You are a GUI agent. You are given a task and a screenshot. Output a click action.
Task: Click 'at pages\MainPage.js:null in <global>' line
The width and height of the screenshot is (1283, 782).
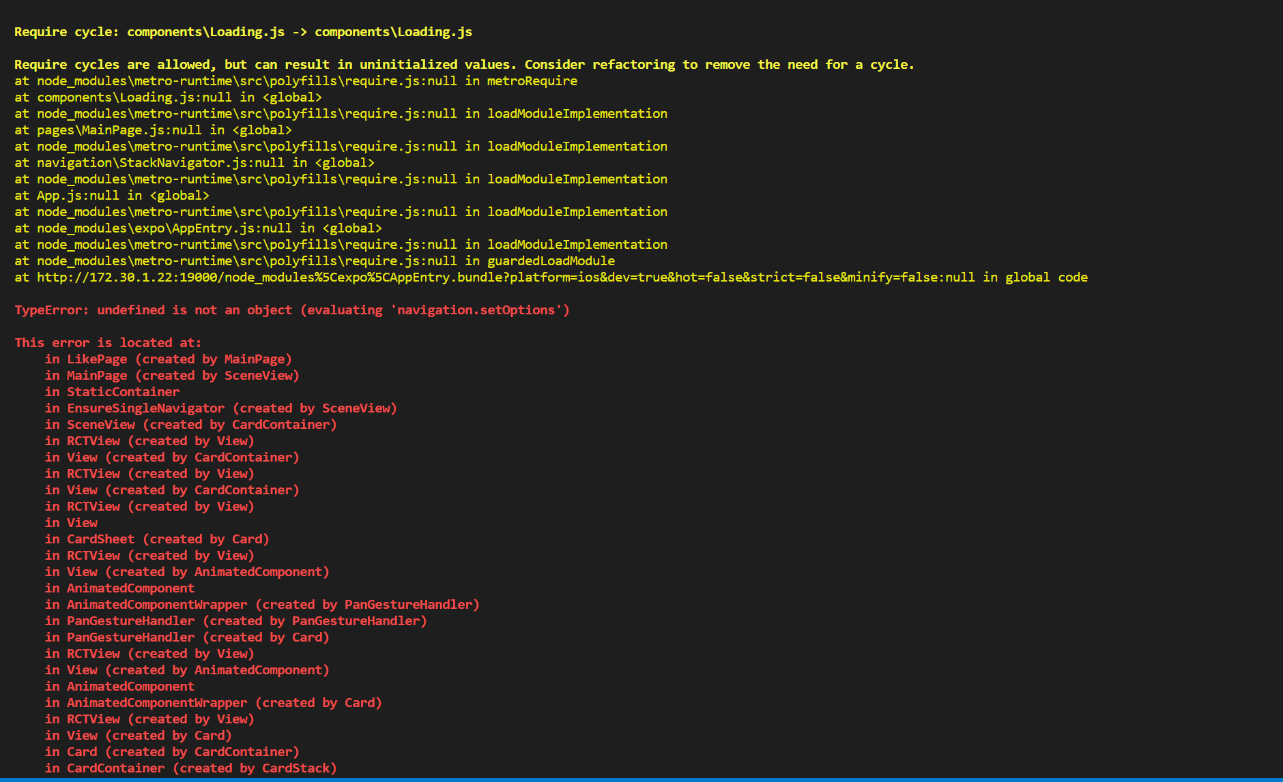153,130
